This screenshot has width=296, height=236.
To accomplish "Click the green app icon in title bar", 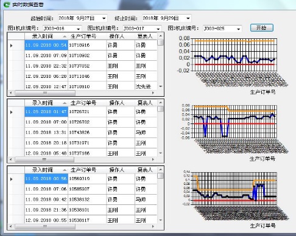I will coord(7,4).
